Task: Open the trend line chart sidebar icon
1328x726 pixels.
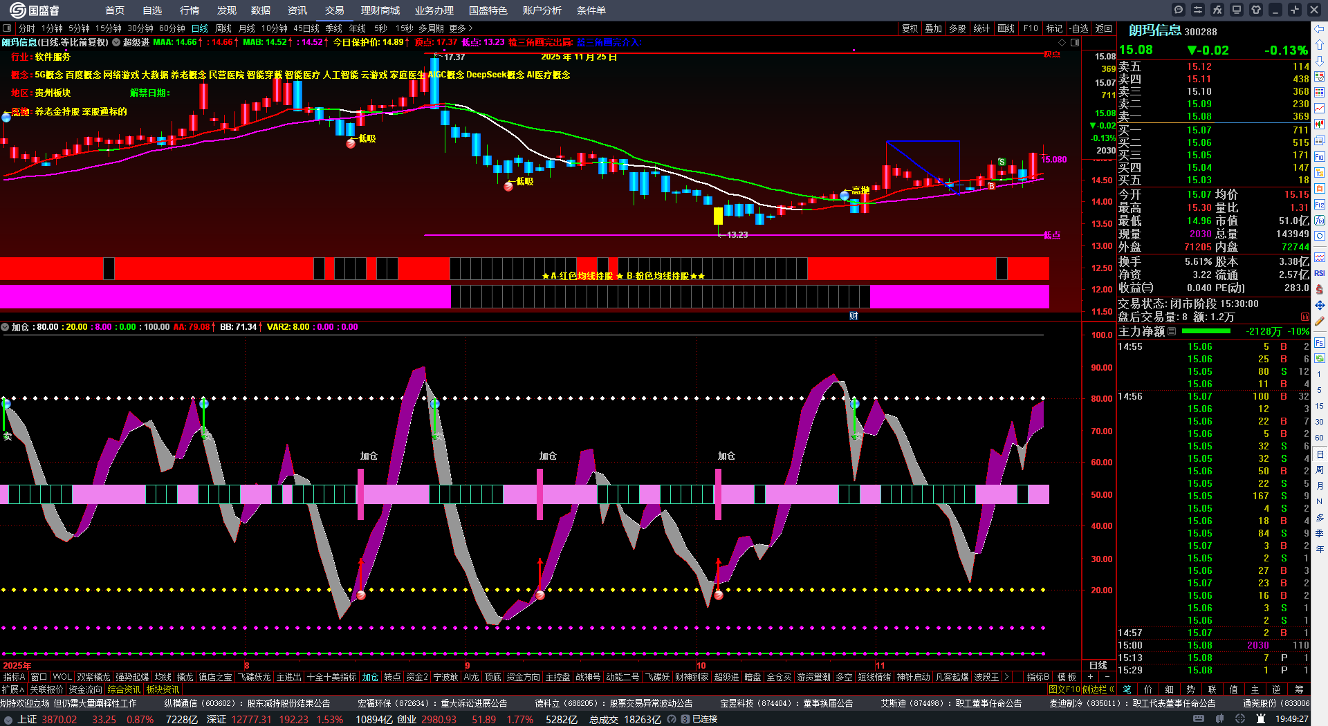Action: pos(1320,109)
